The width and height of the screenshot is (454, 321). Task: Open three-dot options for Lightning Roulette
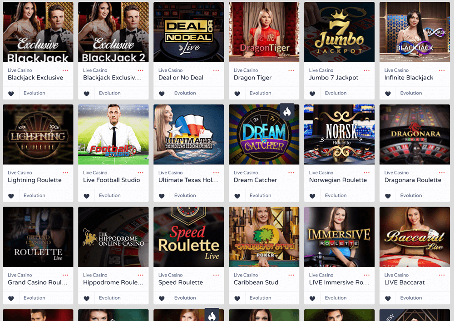65,173
